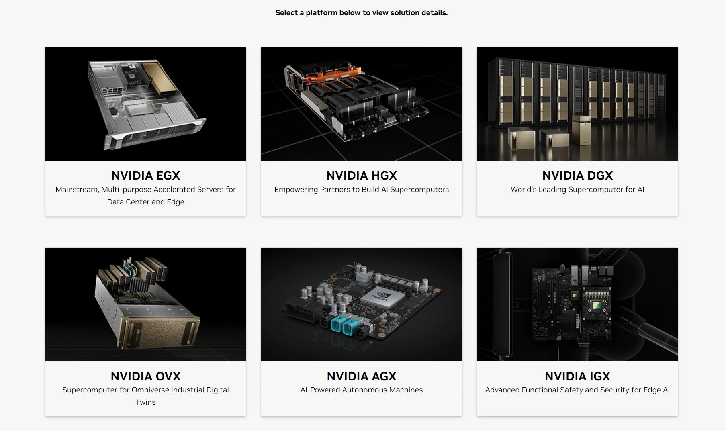Click the teal connectors on the AGX board
The height and width of the screenshot is (431, 726).
click(x=344, y=325)
